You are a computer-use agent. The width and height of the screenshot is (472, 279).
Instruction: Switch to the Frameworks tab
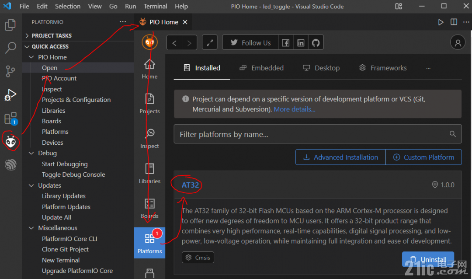tap(382, 68)
